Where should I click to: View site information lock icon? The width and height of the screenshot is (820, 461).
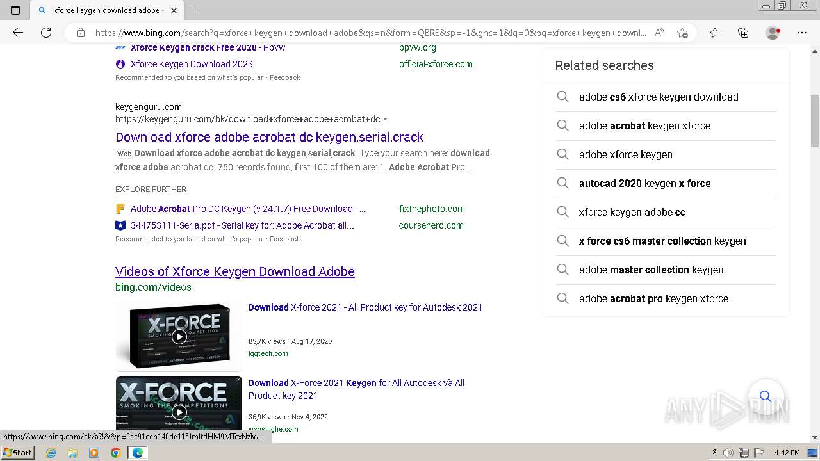coord(80,33)
